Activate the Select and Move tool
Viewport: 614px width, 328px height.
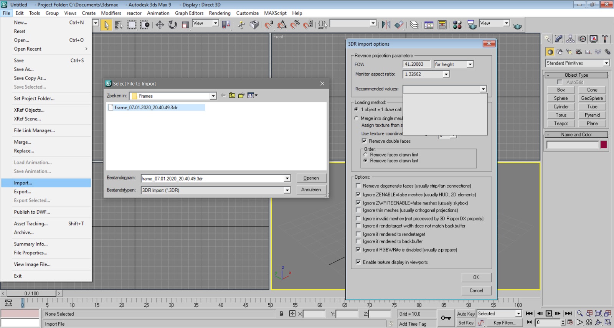point(160,25)
